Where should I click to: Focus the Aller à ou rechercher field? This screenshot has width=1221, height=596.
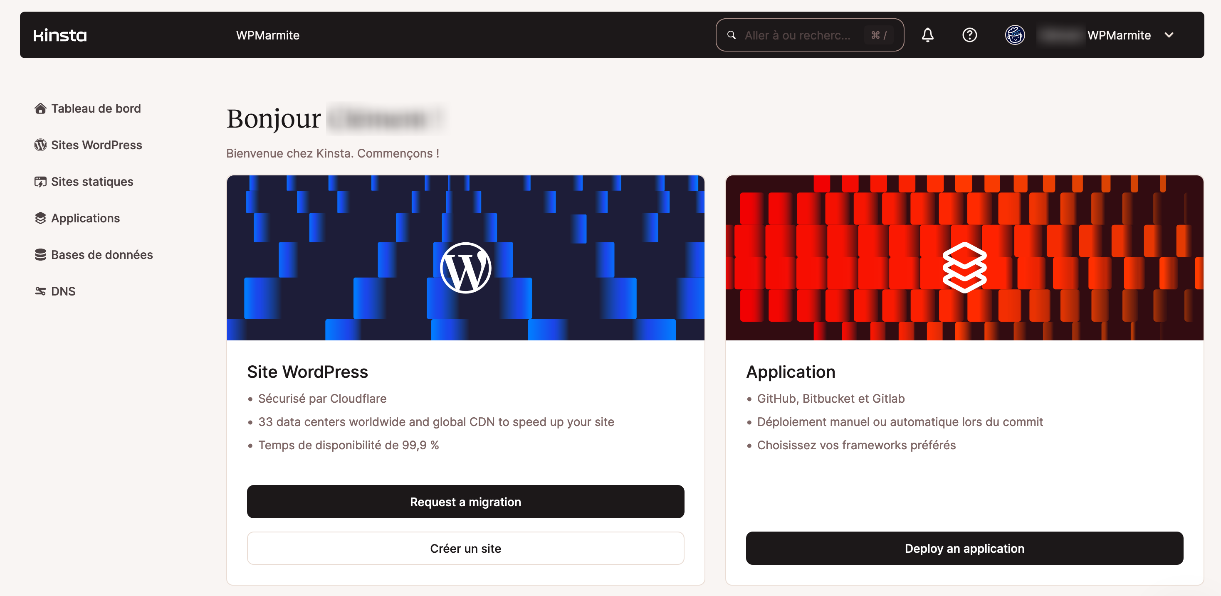pos(810,35)
